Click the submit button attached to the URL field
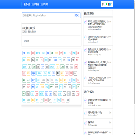 point(77,15)
